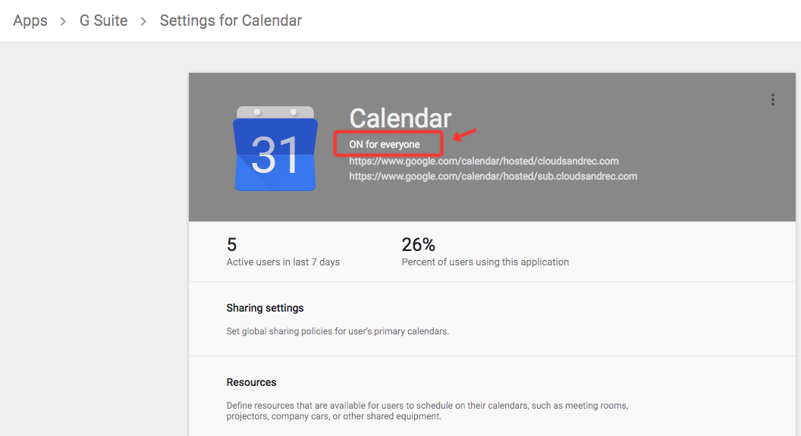
Task: Click the red arrow annotation
Action: pyautogui.click(x=464, y=134)
